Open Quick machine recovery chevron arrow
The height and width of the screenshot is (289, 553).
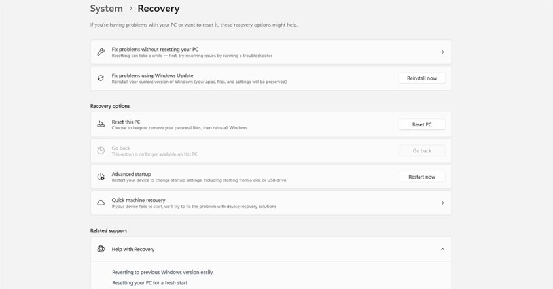coord(442,203)
